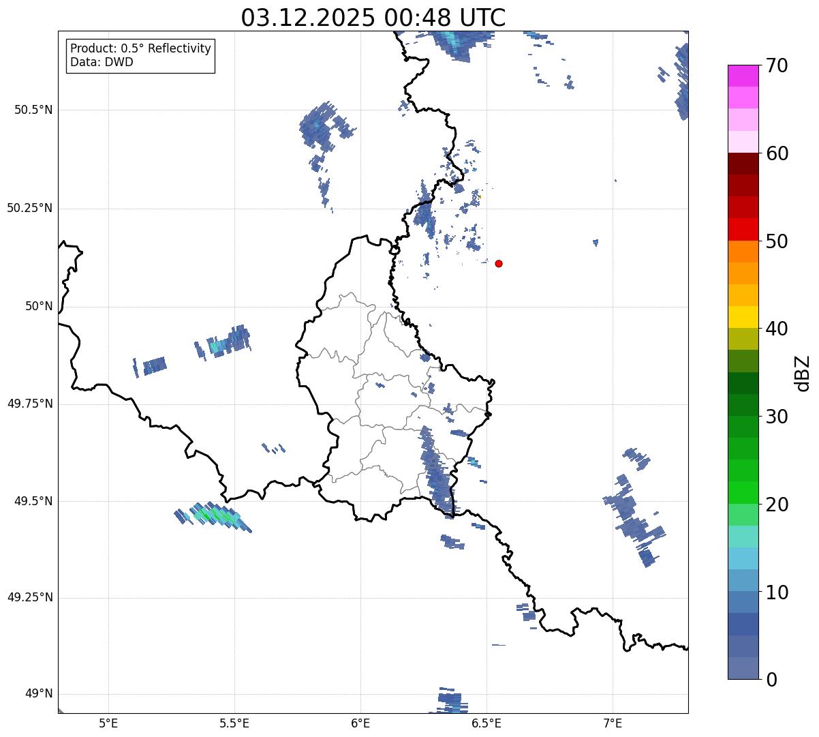Click the 7°E longitude label
The width and height of the screenshot is (819, 737).
click(613, 723)
